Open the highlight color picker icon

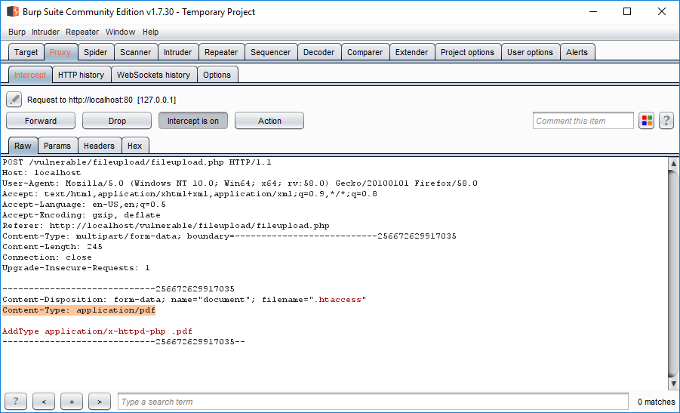(647, 121)
